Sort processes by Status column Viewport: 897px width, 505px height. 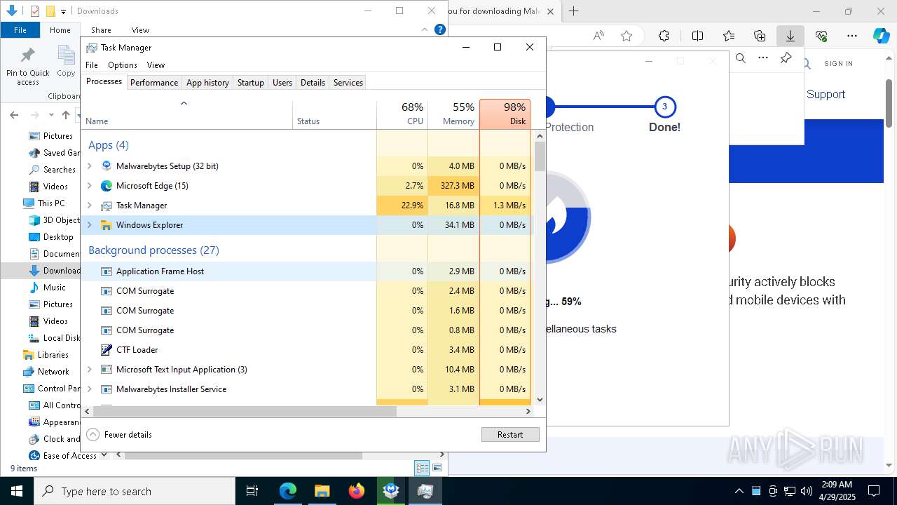click(x=334, y=114)
